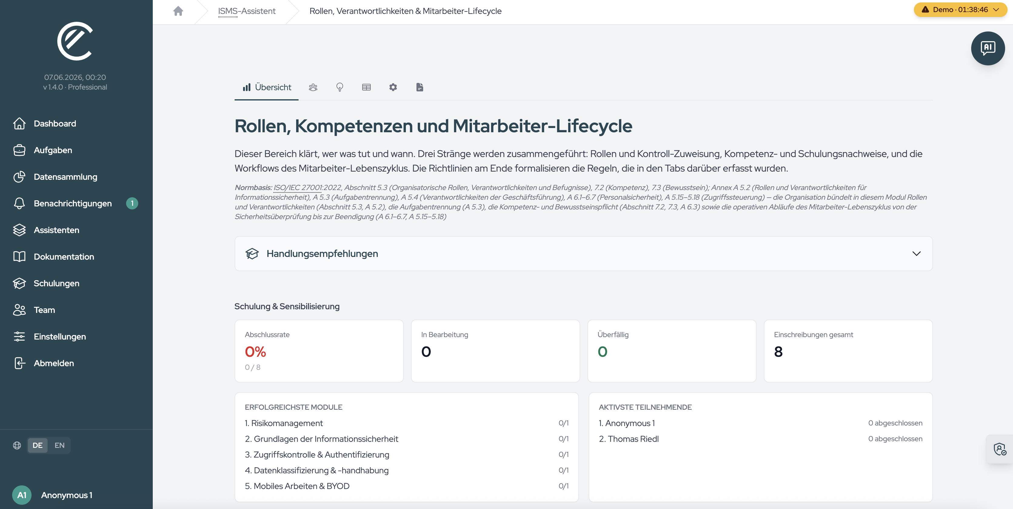The width and height of the screenshot is (1013, 509).
Task: Click the Schulungen graduation cap icon
Action: pyautogui.click(x=19, y=283)
